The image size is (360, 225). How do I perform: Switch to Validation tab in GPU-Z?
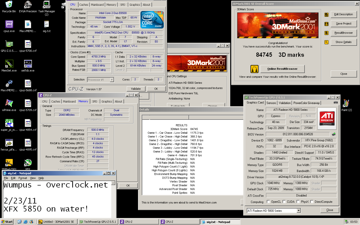(x=285, y=103)
